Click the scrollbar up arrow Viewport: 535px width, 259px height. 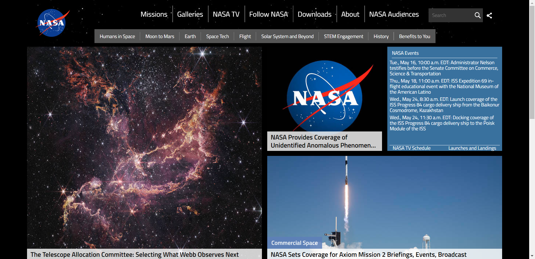click(532, 3)
